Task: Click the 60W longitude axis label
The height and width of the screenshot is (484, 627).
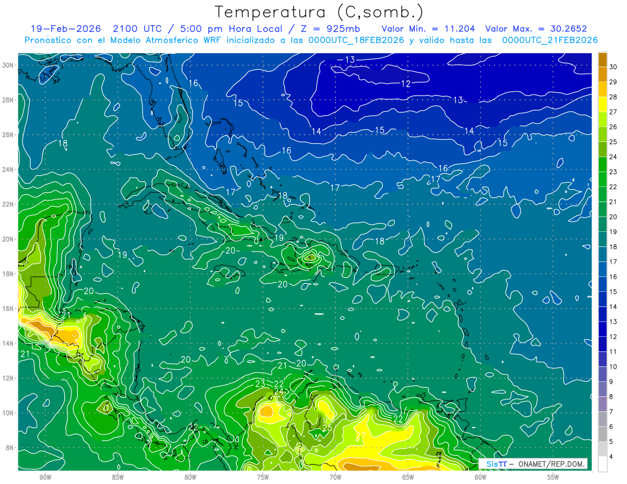Action: click(481, 477)
